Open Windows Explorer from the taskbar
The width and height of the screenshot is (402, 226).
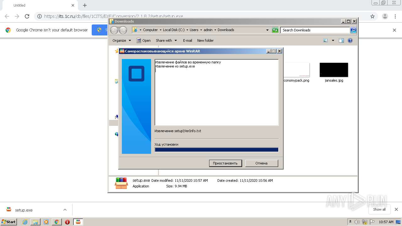tap(35, 222)
